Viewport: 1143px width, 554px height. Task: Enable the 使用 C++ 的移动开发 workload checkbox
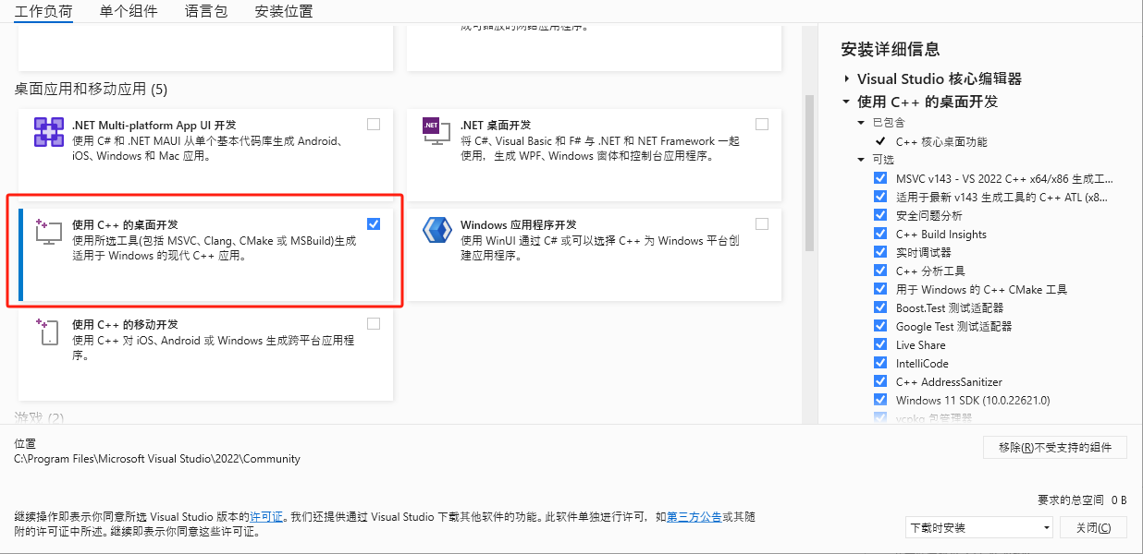pos(374,323)
